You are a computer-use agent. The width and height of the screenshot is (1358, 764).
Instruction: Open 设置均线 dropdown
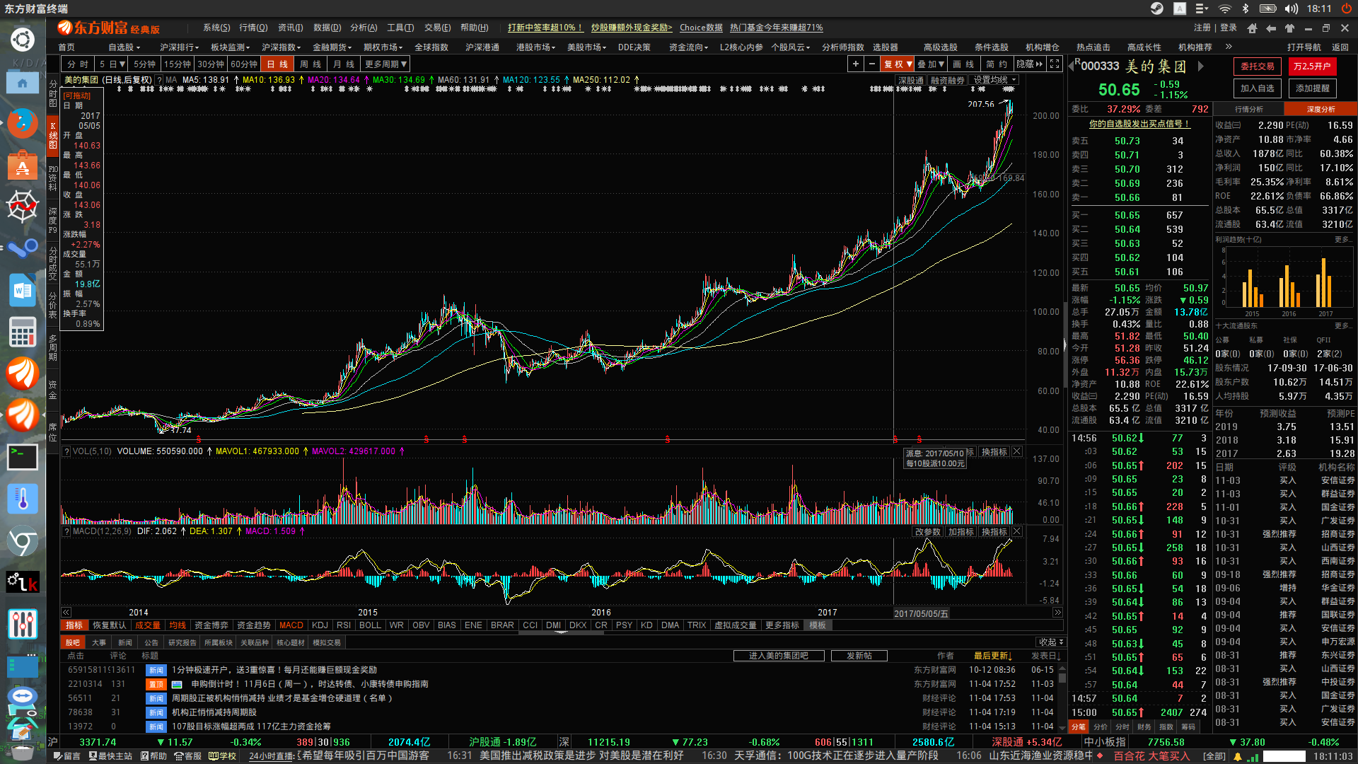tap(994, 80)
